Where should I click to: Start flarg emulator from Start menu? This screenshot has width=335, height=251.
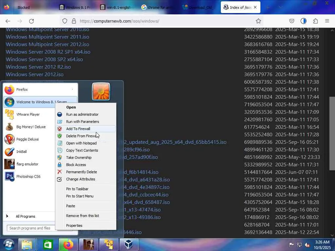[x=27, y=164]
